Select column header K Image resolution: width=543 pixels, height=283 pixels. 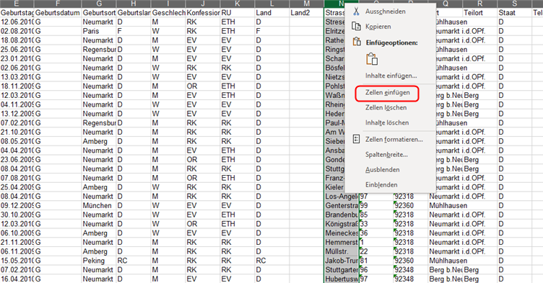click(238, 4)
